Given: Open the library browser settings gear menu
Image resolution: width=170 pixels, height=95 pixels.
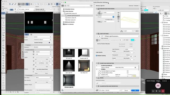Looking at the screenshot, I should pos(91,6).
